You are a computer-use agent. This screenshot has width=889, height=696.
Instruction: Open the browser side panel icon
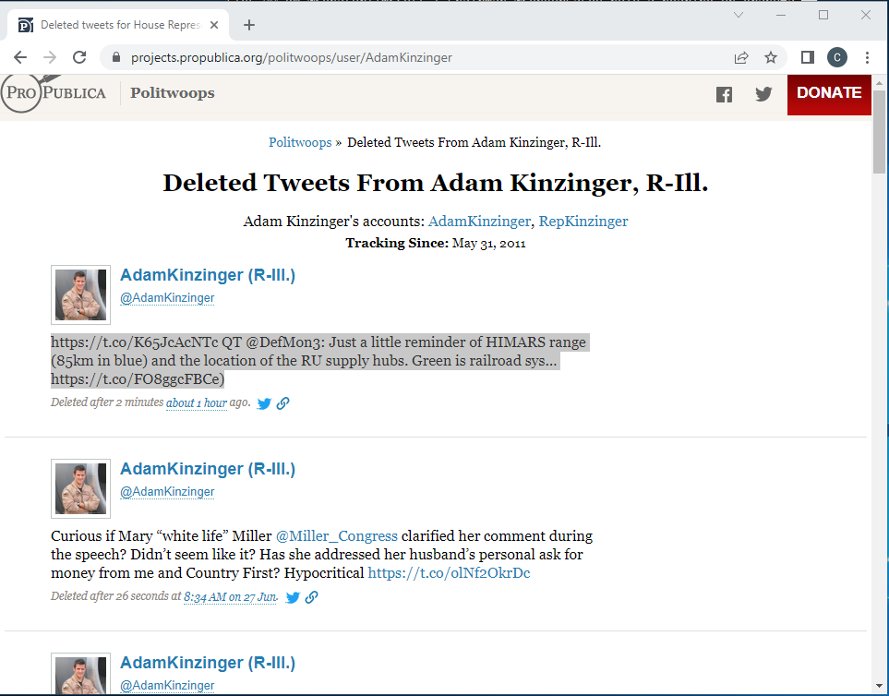pyautogui.click(x=808, y=57)
